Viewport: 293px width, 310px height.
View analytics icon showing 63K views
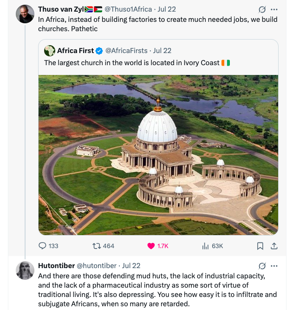pos(205,246)
